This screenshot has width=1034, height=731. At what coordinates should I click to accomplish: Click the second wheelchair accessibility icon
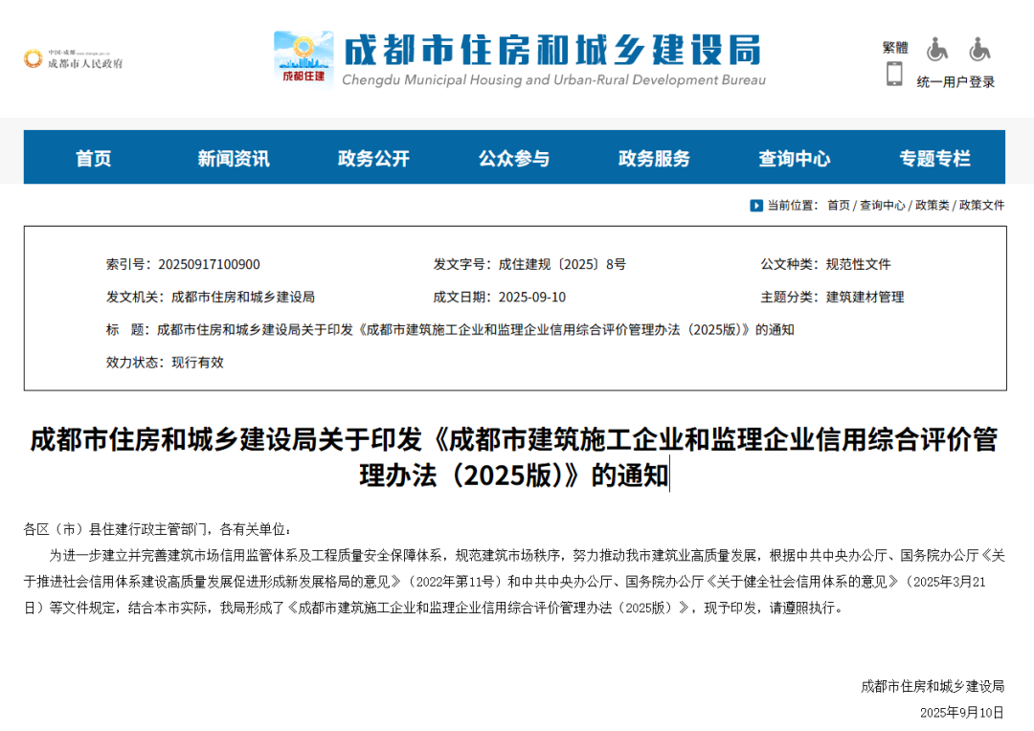pyautogui.click(x=978, y=48)
